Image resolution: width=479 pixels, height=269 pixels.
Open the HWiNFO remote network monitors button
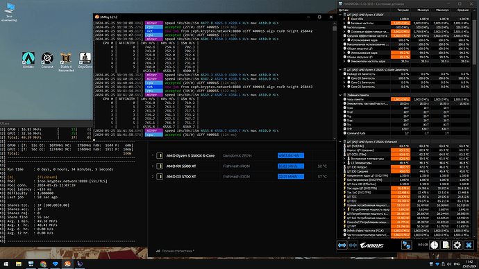point(406,245)
